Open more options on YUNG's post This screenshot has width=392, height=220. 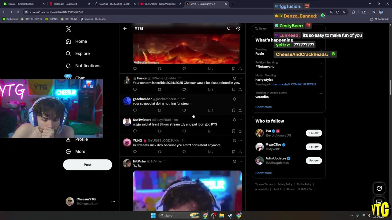click(240, 141)
